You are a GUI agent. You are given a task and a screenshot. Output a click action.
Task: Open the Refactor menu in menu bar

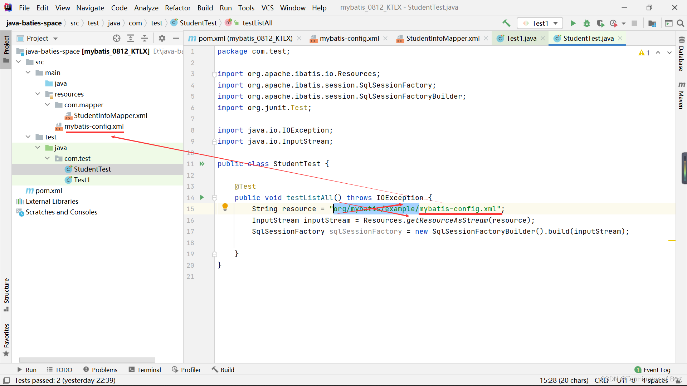coord(177,8)
